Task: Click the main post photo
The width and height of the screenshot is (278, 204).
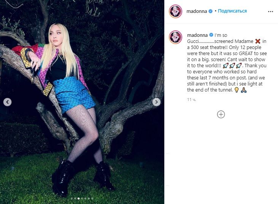Action: click(82, 102)
